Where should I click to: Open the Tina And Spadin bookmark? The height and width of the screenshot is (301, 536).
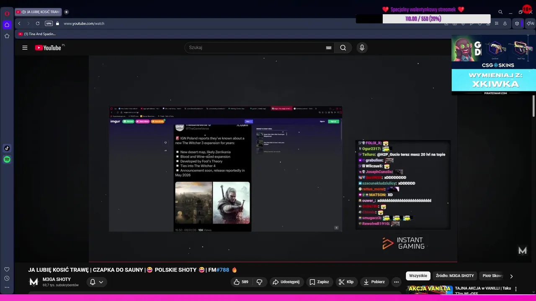pos(37,34)
